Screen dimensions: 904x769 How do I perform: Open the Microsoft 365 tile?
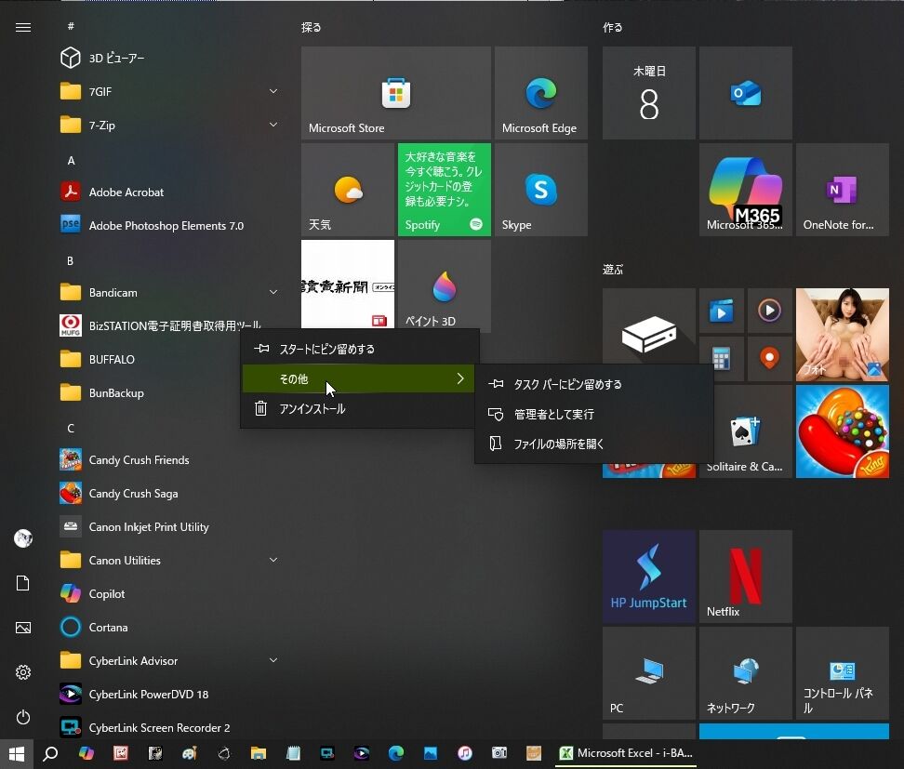[x=746, y=190]
